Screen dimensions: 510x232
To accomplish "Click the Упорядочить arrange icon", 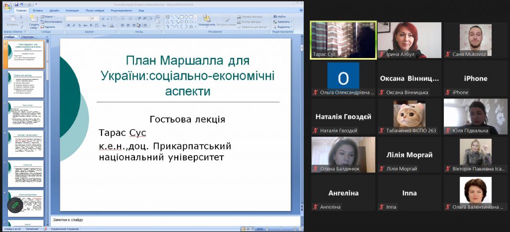I will pos(206,20).
